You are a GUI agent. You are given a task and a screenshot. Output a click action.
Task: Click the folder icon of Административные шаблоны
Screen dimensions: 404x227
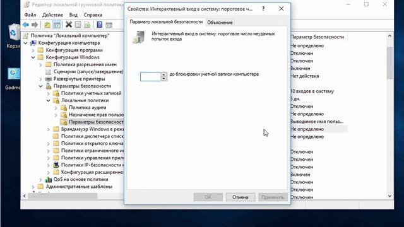[x=40, y=187]
